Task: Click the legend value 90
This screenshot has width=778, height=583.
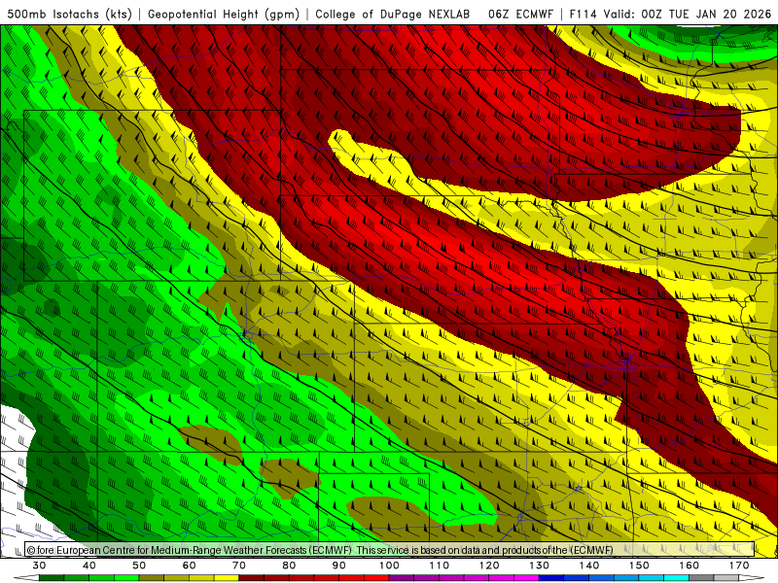Action: coord(339,566)
